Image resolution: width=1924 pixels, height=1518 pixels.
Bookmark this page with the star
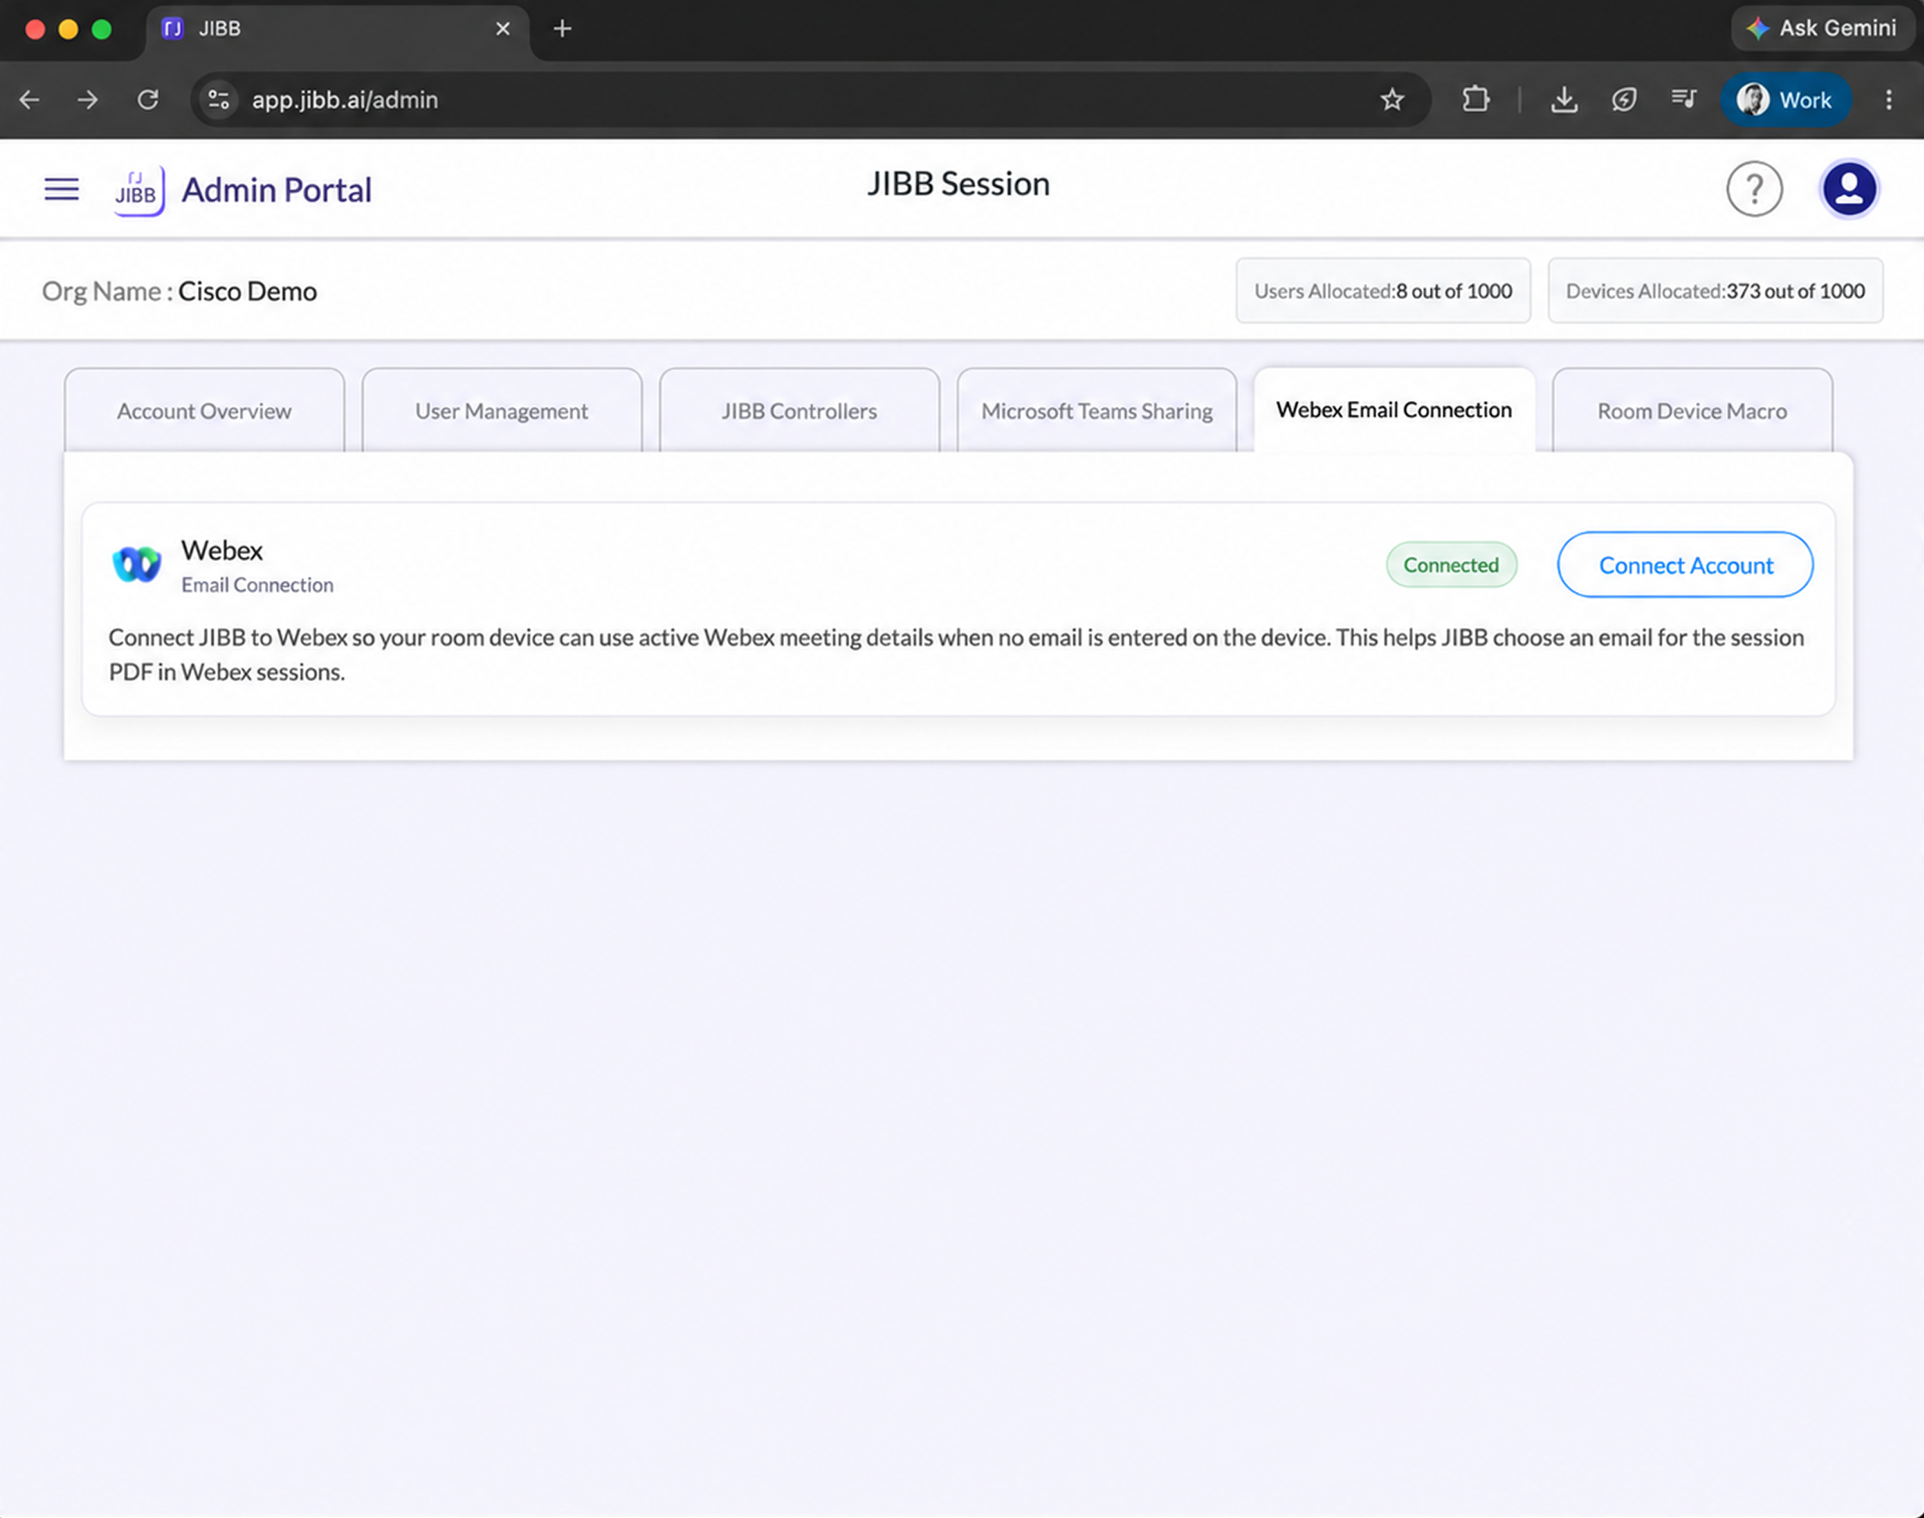pos(1391,100)
